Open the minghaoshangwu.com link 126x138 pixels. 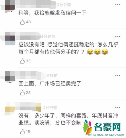(x=106, y=135)
